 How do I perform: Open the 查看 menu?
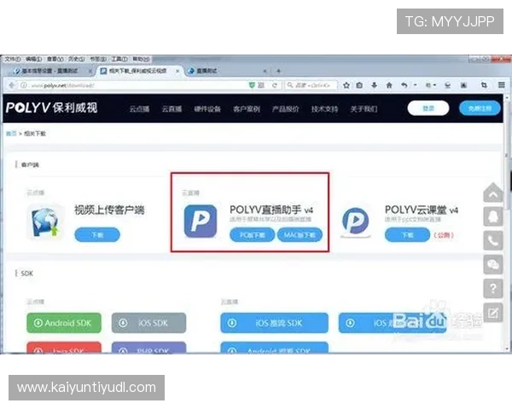(x=55, y=59)
